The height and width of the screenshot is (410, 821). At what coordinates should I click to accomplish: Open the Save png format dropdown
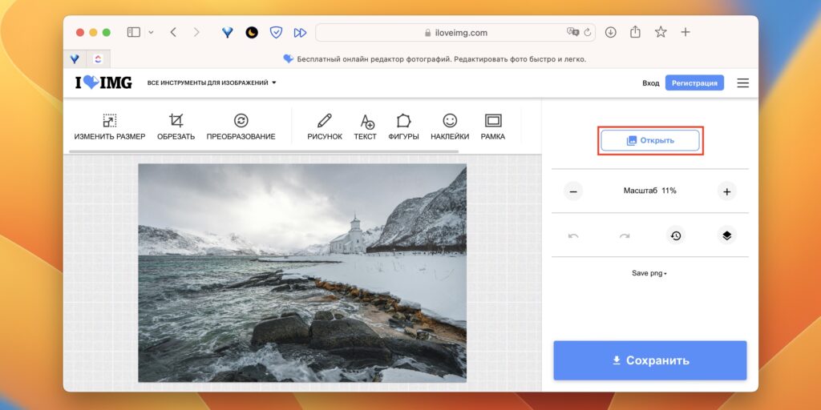(x=649, y=274)
